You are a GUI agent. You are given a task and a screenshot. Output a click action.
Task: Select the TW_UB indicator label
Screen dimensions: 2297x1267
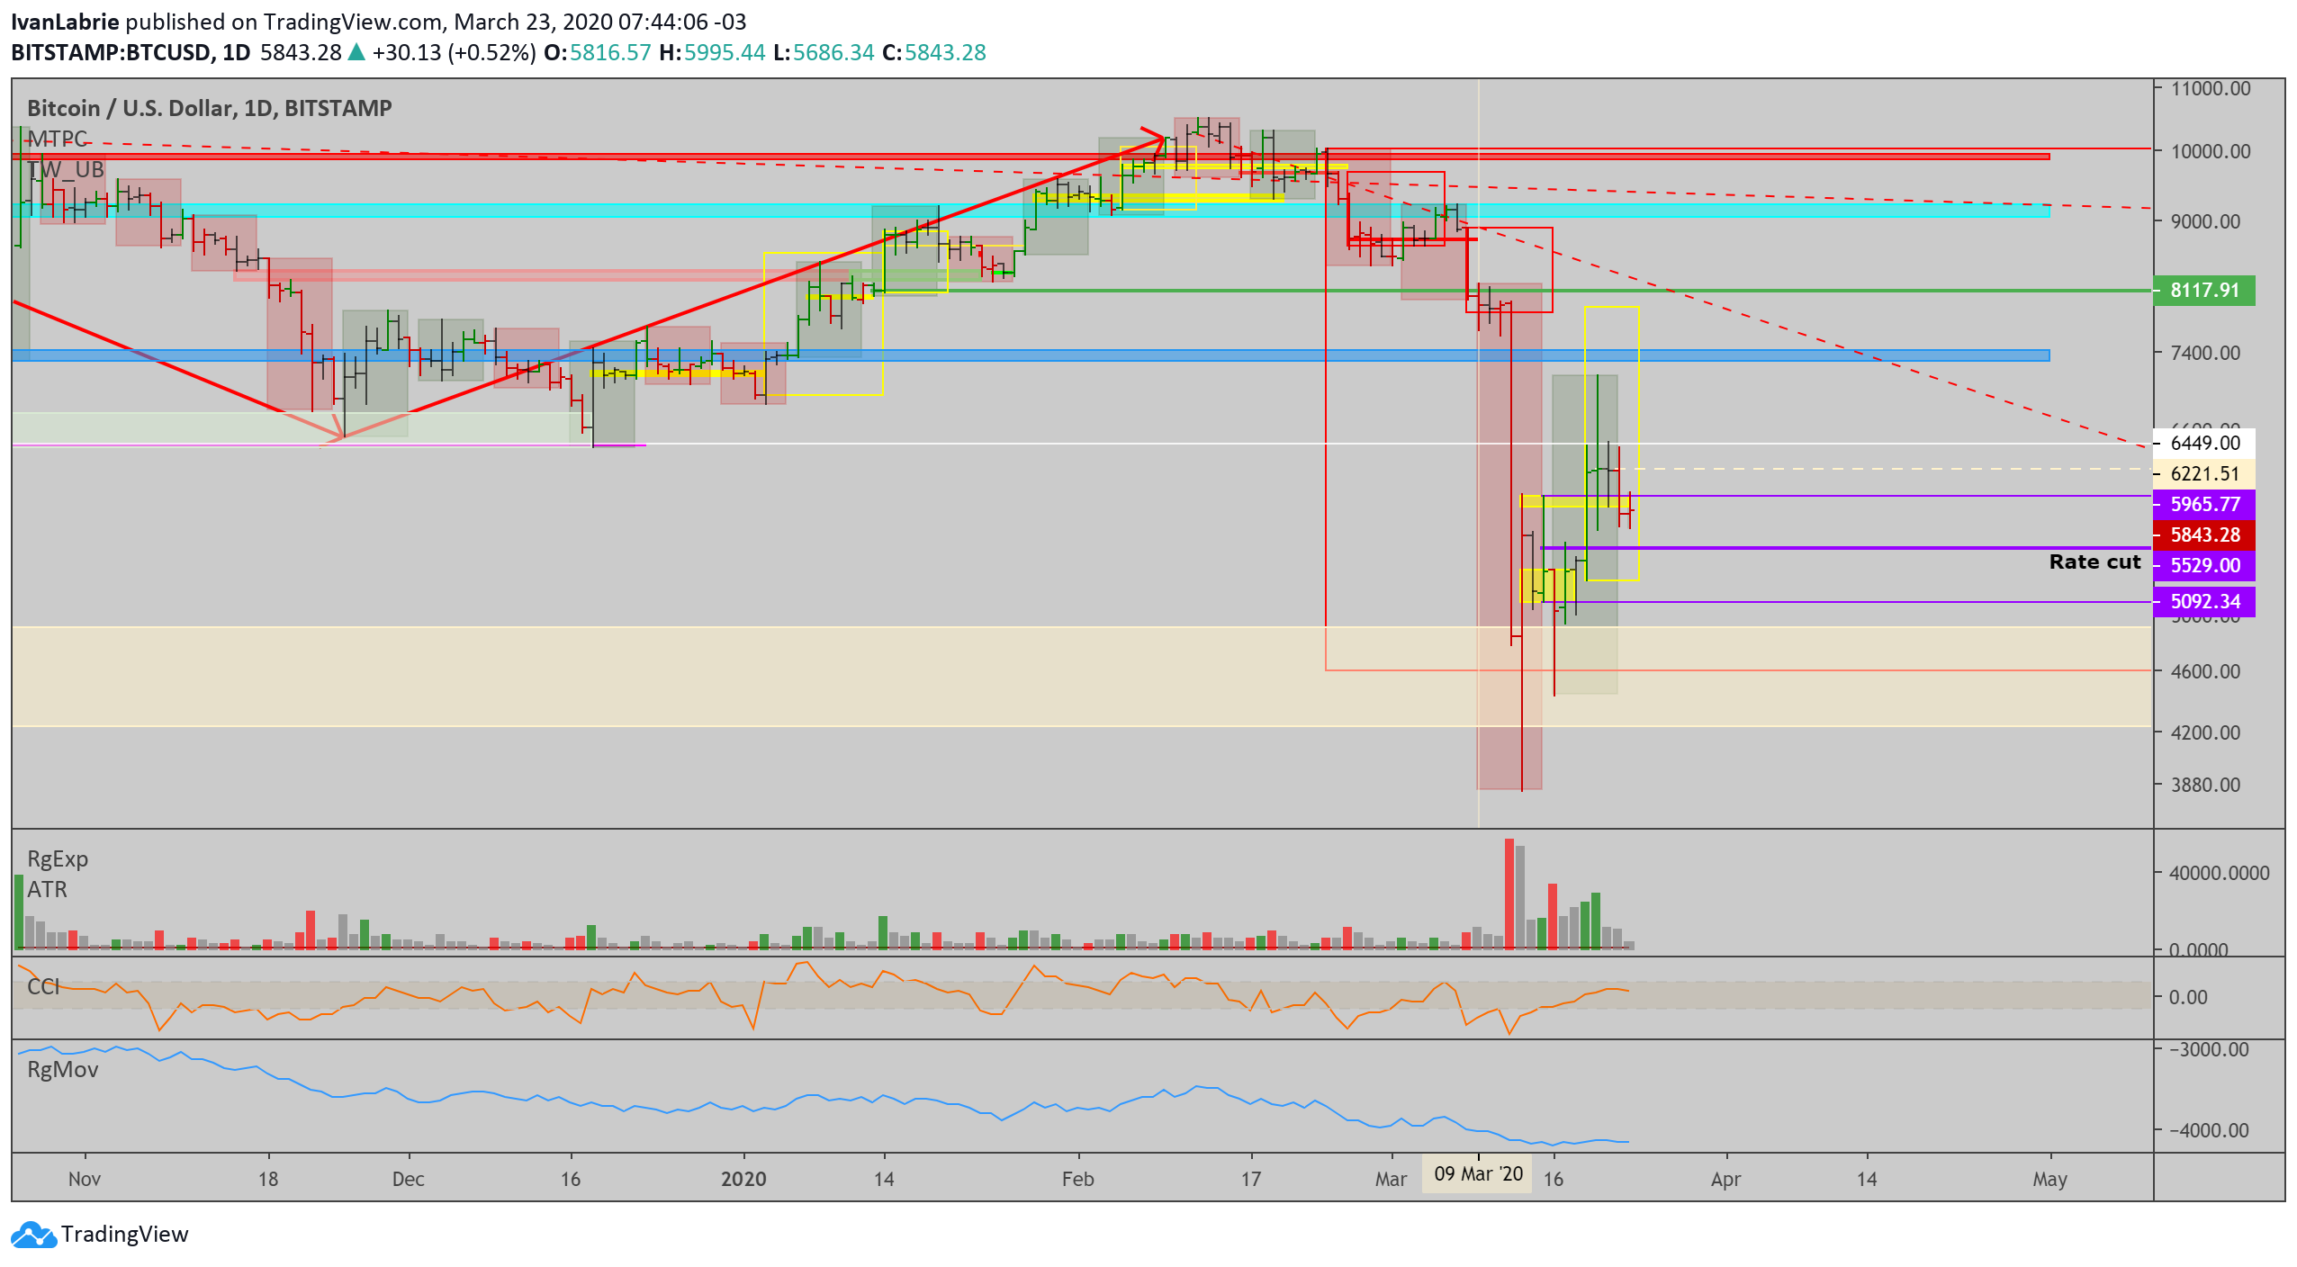66,169
